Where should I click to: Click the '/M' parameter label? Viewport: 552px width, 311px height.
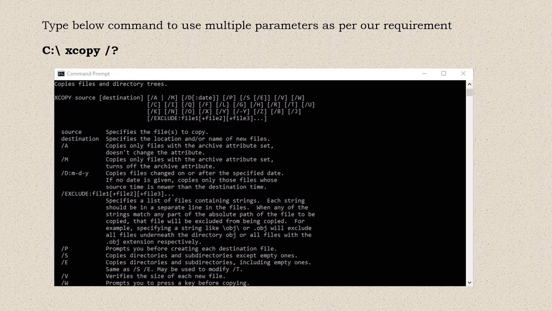click(65, 159)
